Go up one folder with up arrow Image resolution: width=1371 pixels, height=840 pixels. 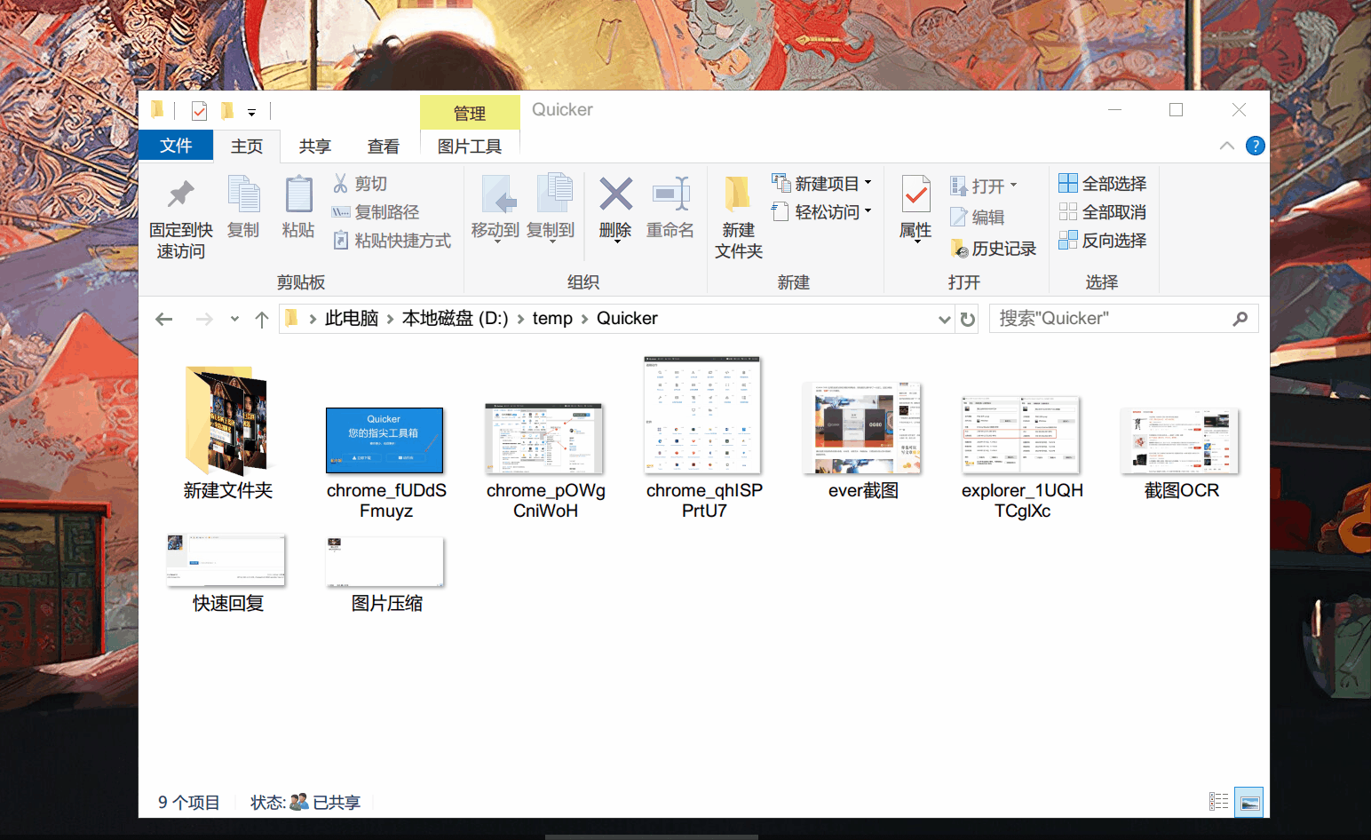[x=262, y=319]
